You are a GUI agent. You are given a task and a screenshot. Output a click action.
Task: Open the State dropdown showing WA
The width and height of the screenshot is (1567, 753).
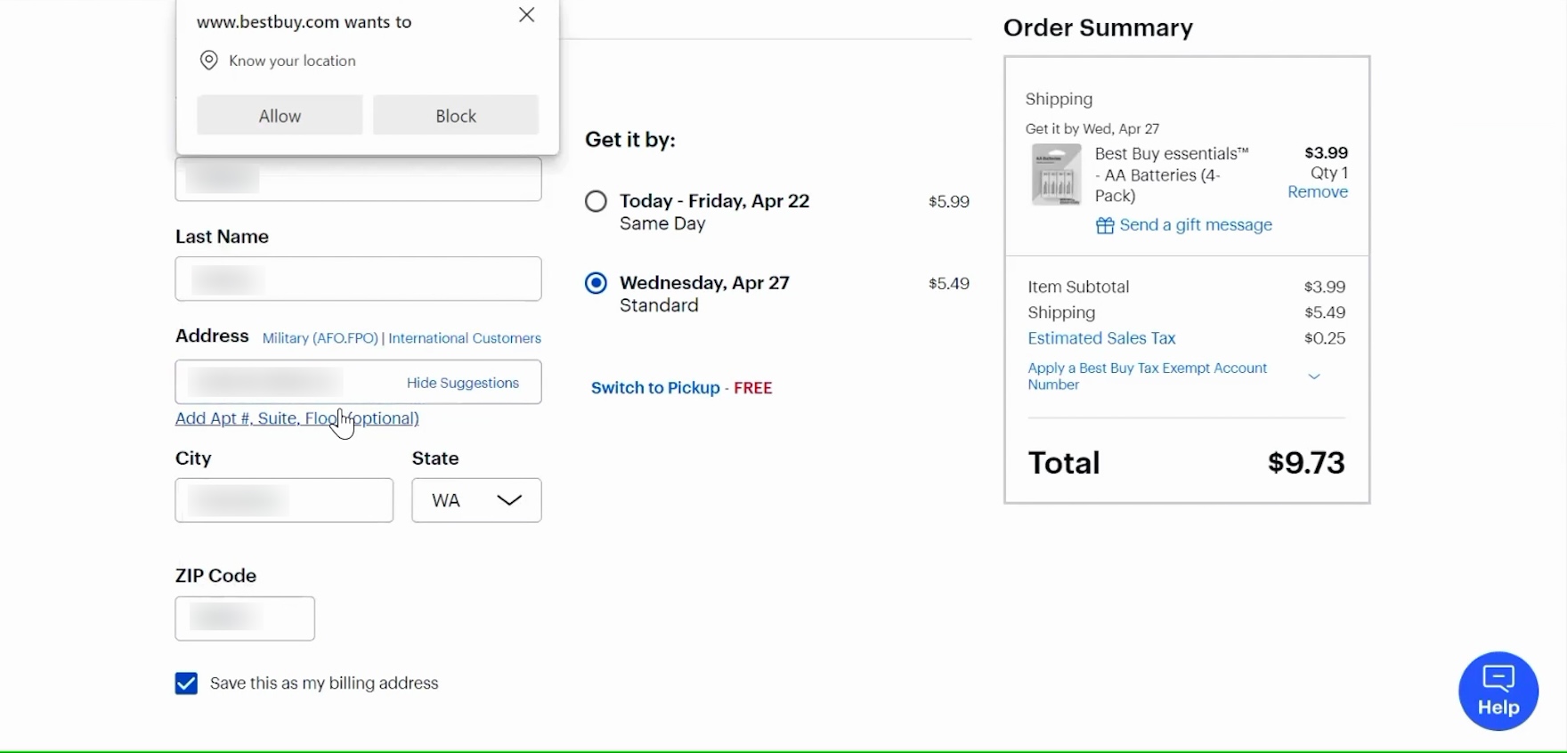click(x=476, y=500)
